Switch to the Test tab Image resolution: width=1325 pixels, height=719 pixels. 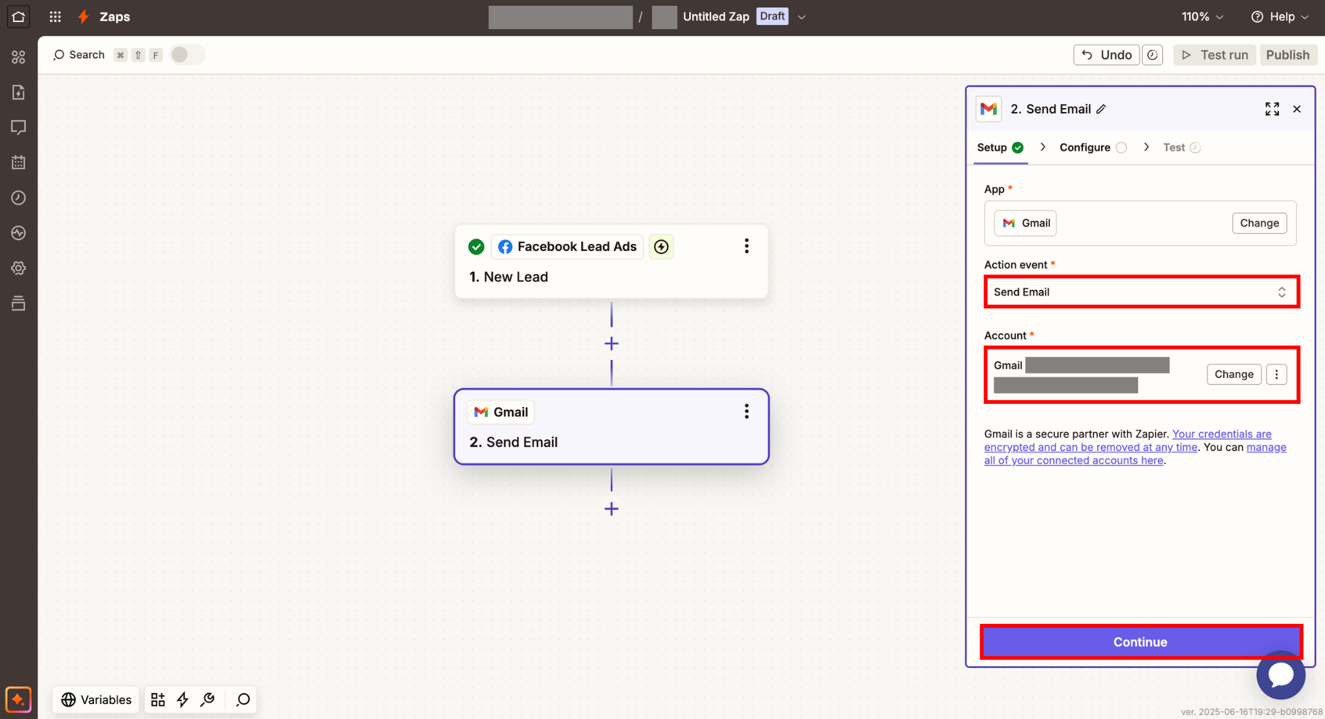[1181, 148]
